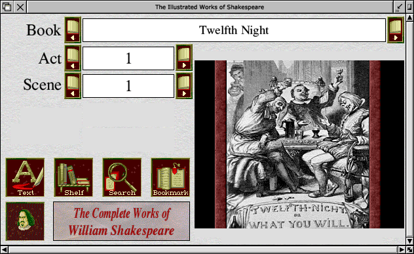This screenshot has width=414, height=254.
Task: Open the Bookmark panel
Action: coord(170,177)
